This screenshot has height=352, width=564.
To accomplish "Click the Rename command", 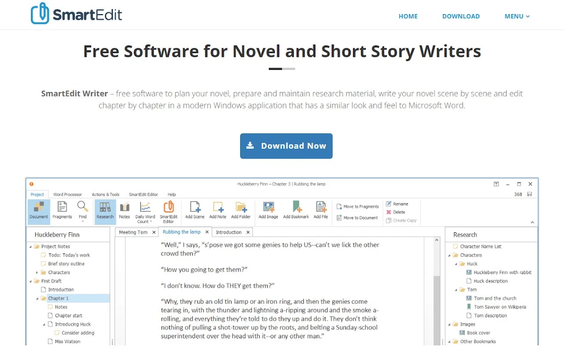I will point(397,204).
